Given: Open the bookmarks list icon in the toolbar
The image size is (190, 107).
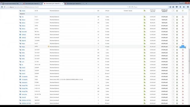Looking at the screenshot, I should tap(173, 7).
